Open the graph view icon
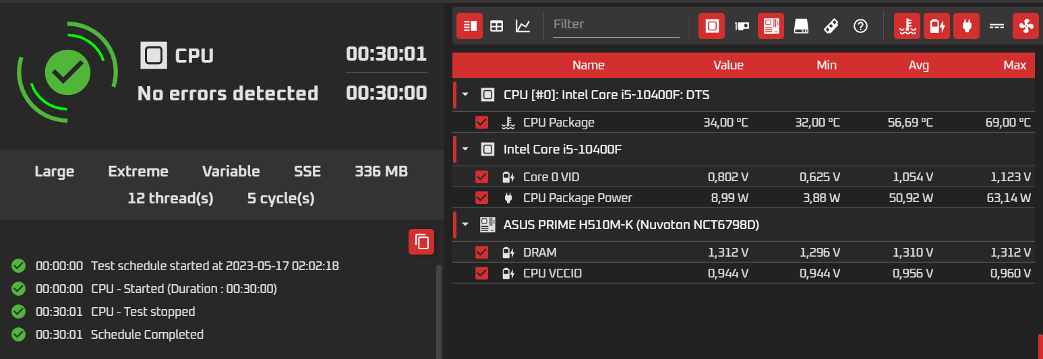Image resolution: width=1043 pixels, height=359 pixels. tap(523, 26)
